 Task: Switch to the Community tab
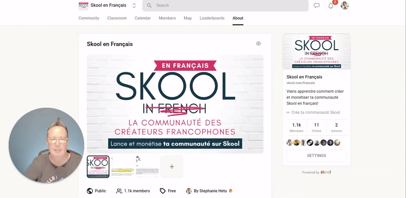tap(89, 18)
